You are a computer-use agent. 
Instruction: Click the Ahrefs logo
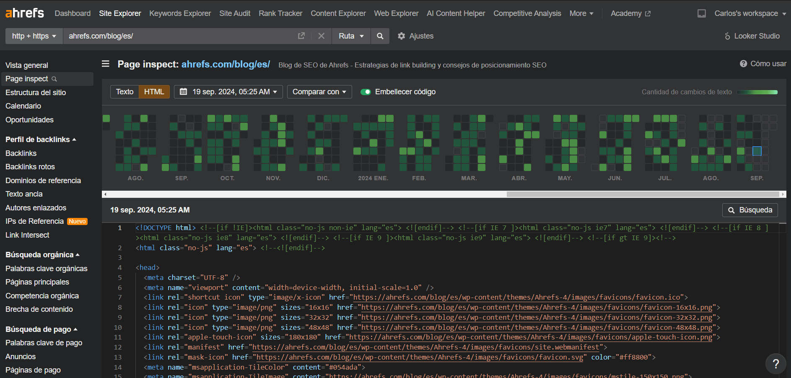pos(24,13)
